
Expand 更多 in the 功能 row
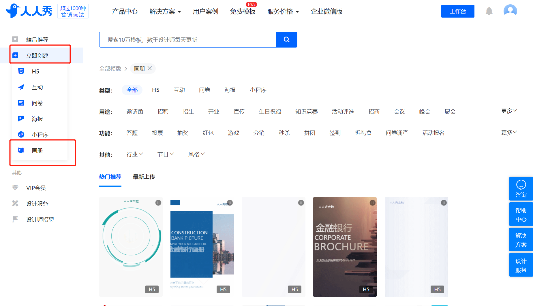tap(509, 133)
